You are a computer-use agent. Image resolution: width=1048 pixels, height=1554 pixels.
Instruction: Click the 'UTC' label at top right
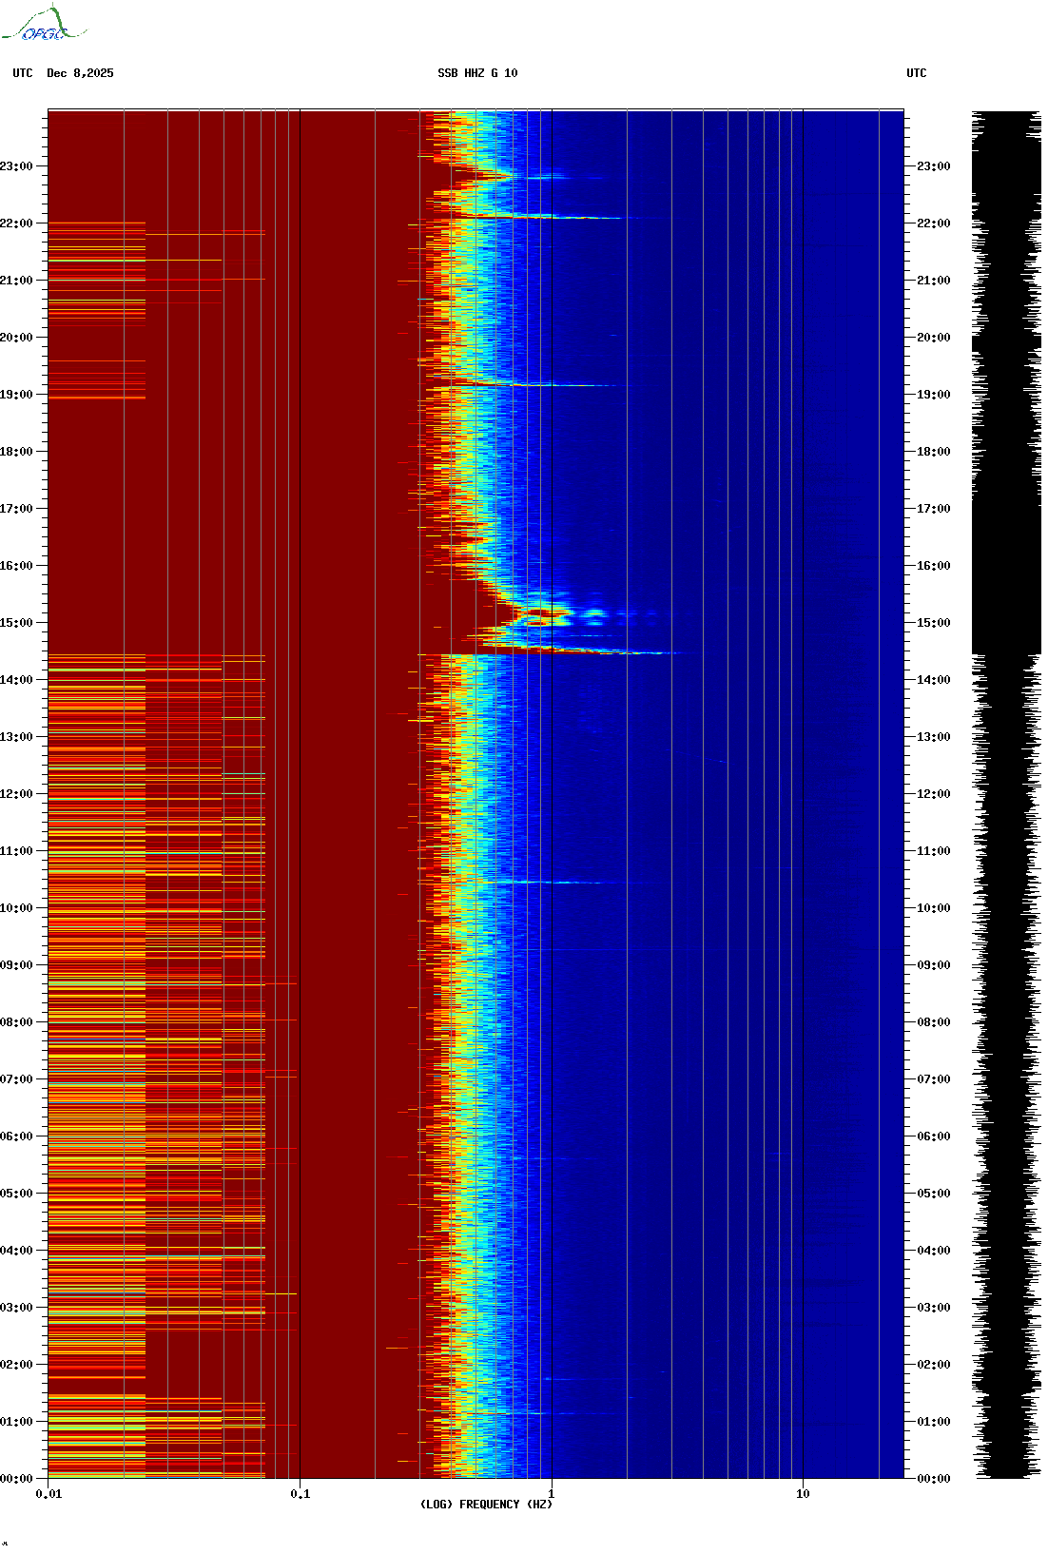pyautogui.click(x=916, y=73)
